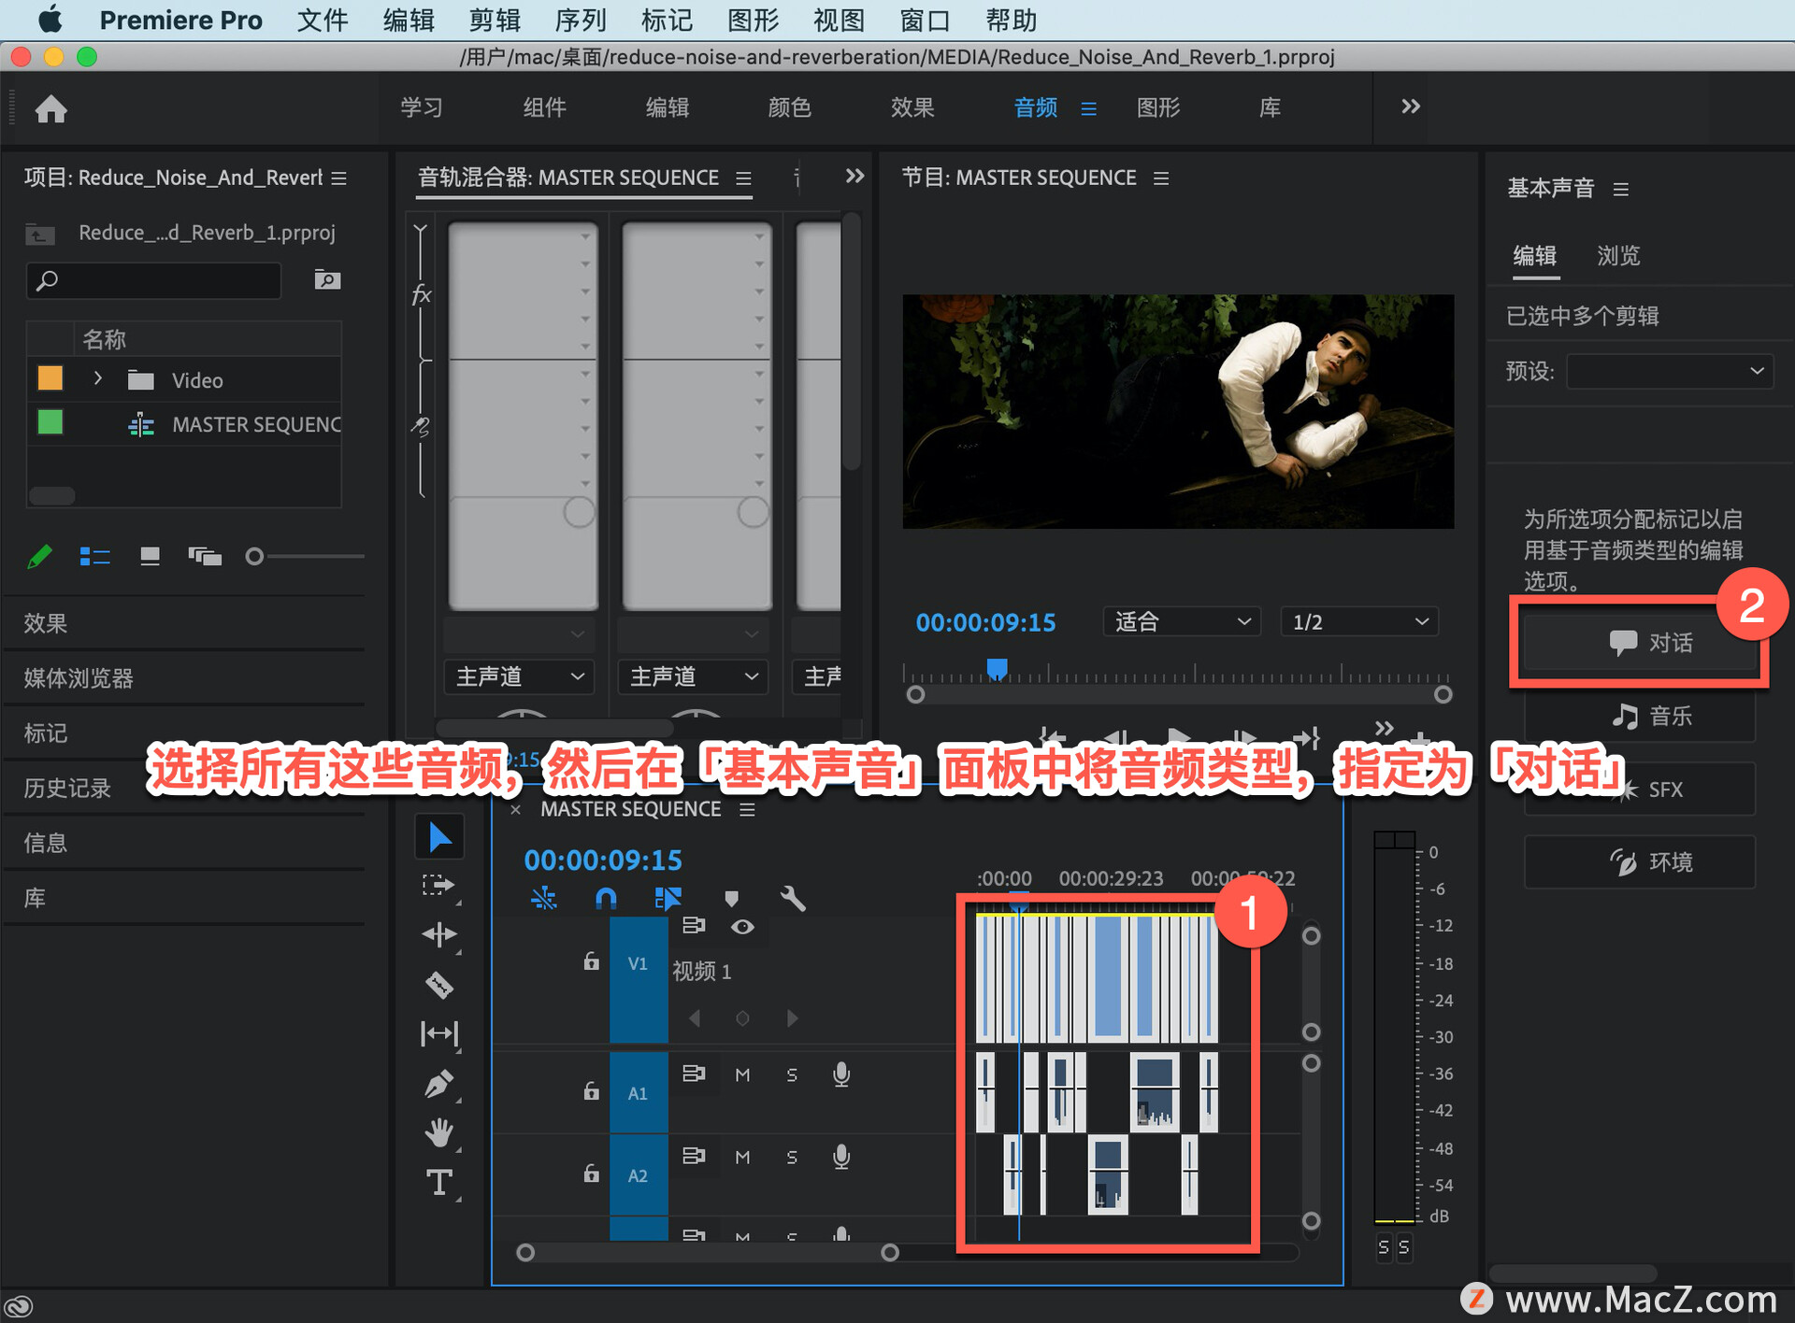Open audio track mixer panel menu
This screenshot has height=1323, width=1795.
tap(743, 178)
